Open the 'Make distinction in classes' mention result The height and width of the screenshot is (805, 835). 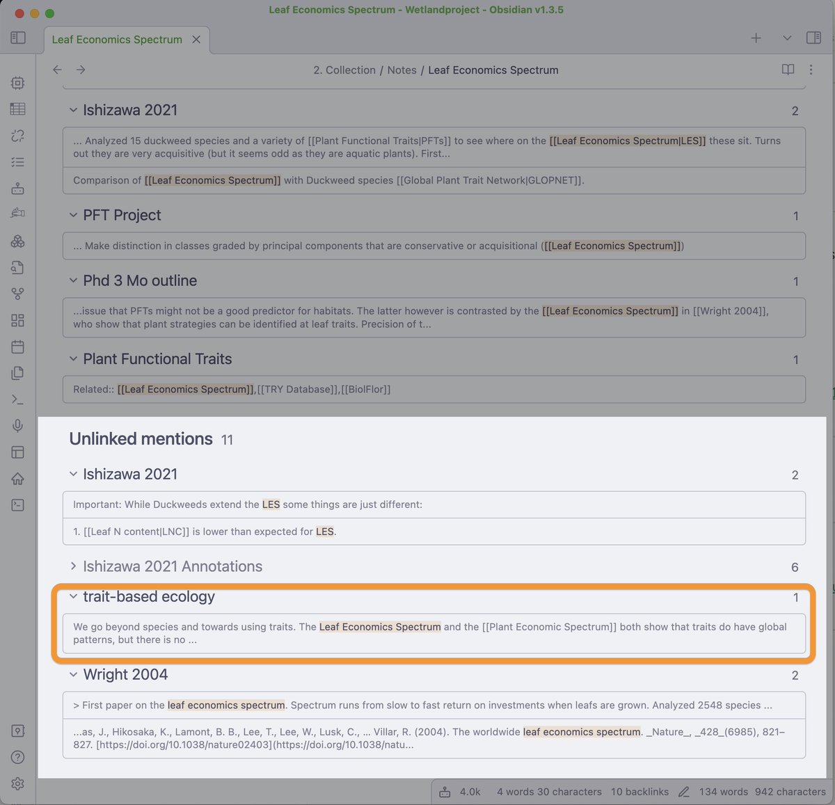[x=434, y=246]
